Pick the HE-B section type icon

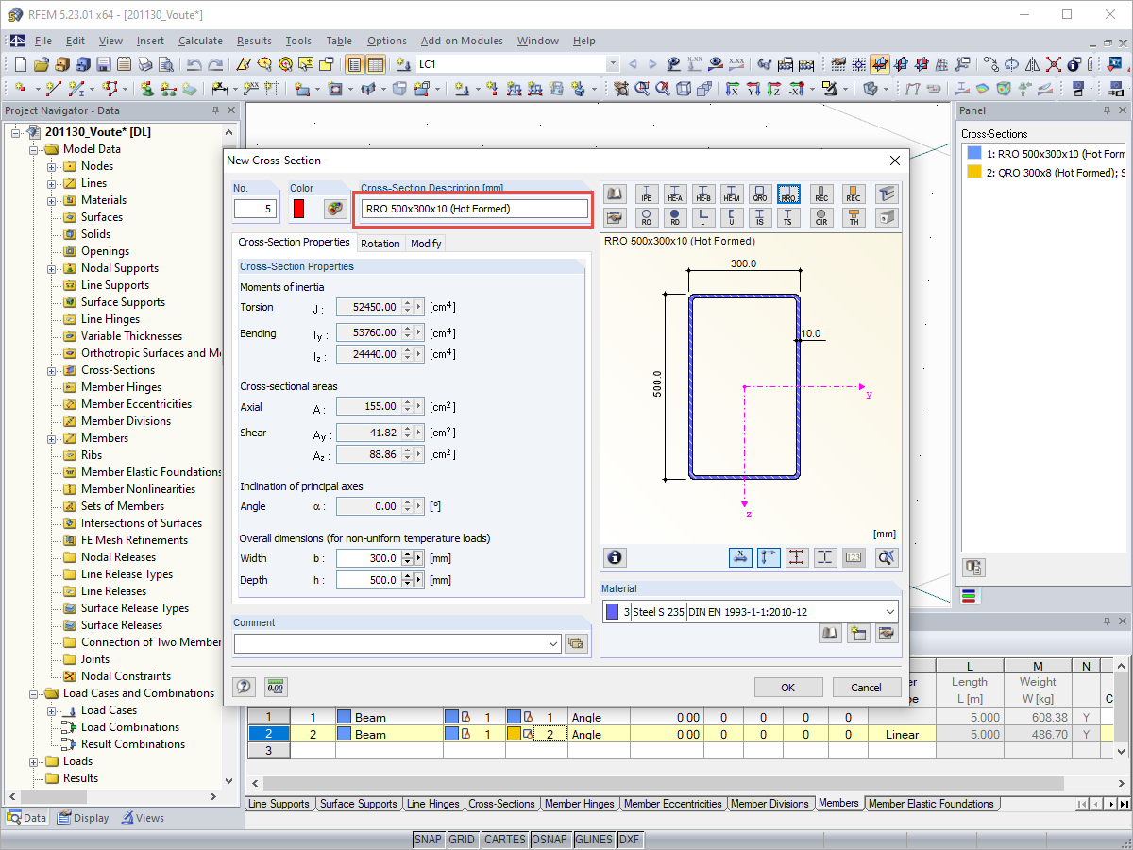(702, 194)
